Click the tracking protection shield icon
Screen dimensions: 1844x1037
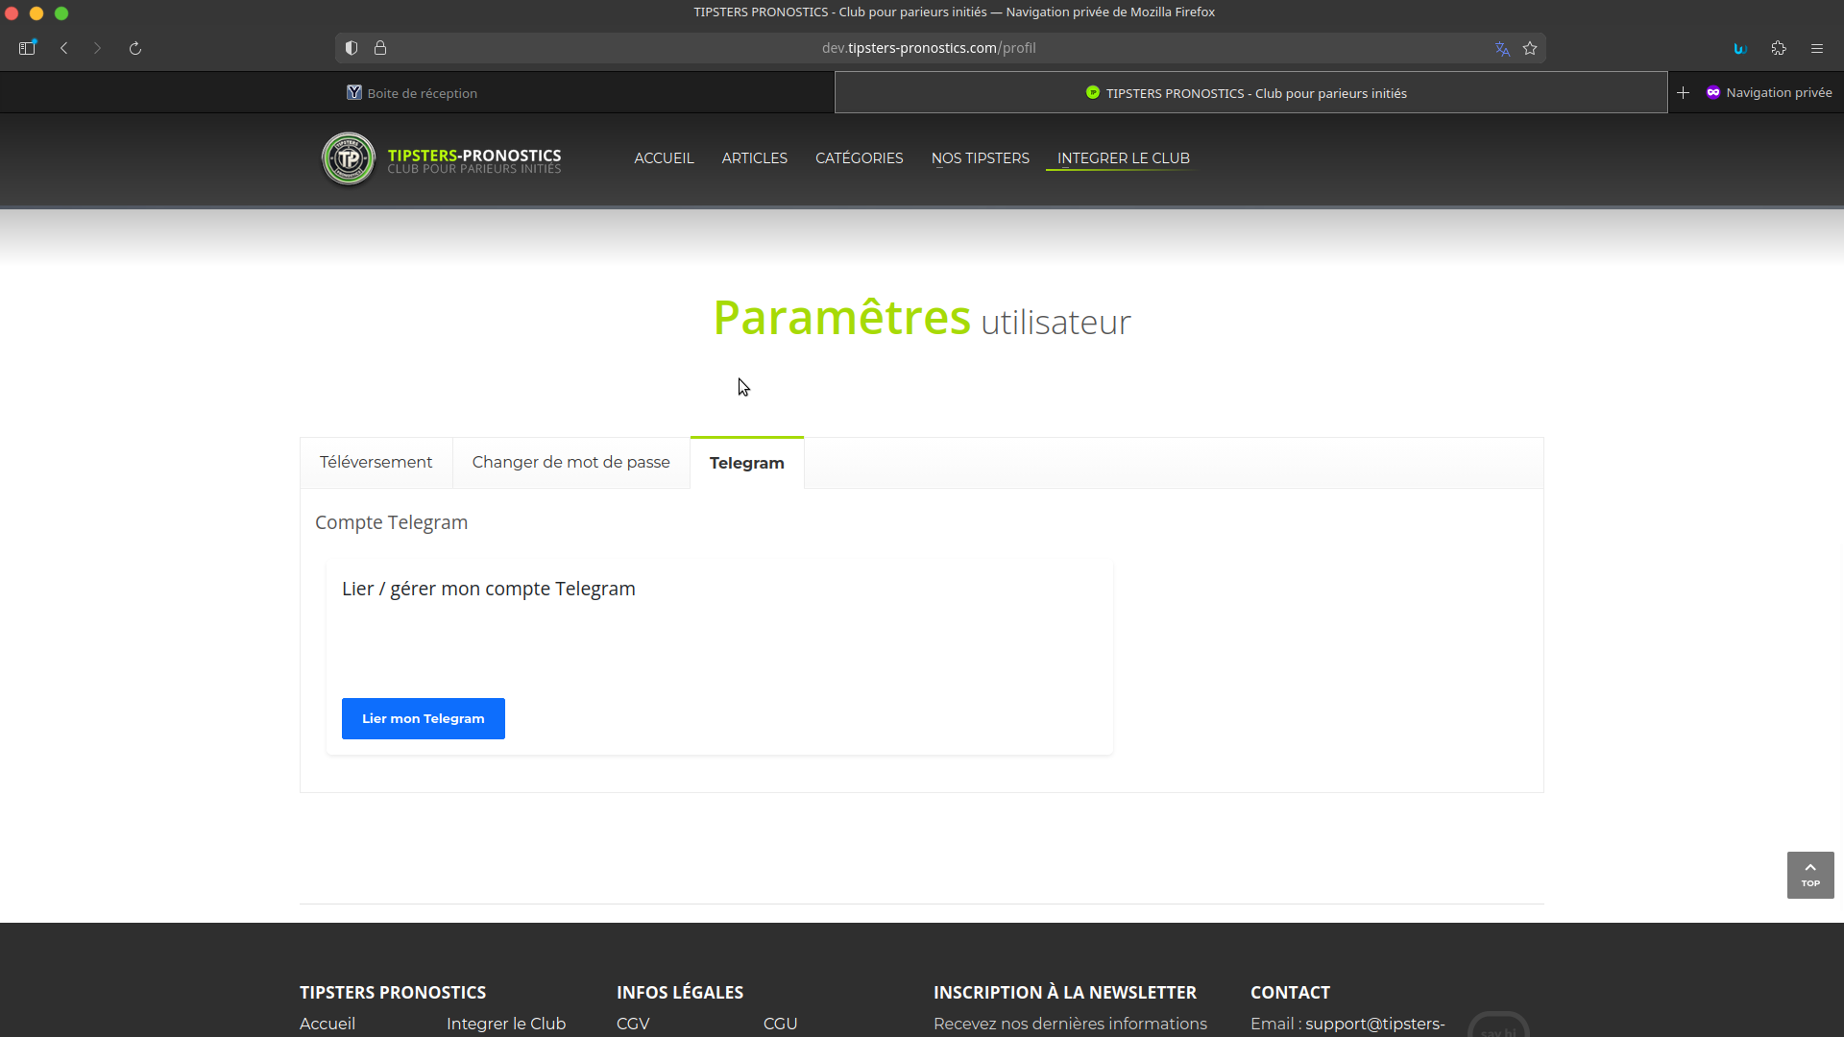tap(352, 48)
